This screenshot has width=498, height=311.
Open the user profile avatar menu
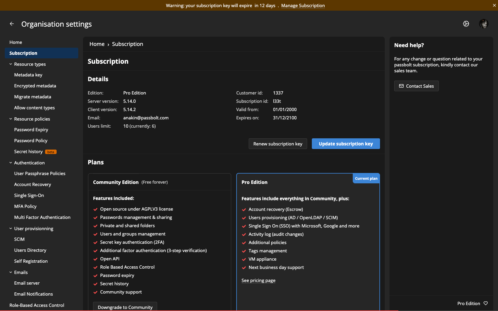(484, 24)
